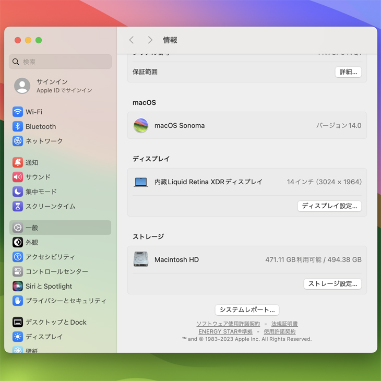Viewport: 381px width, 381px height.
Task: Open ストレージ設定... button
Action: coord(332,284)
